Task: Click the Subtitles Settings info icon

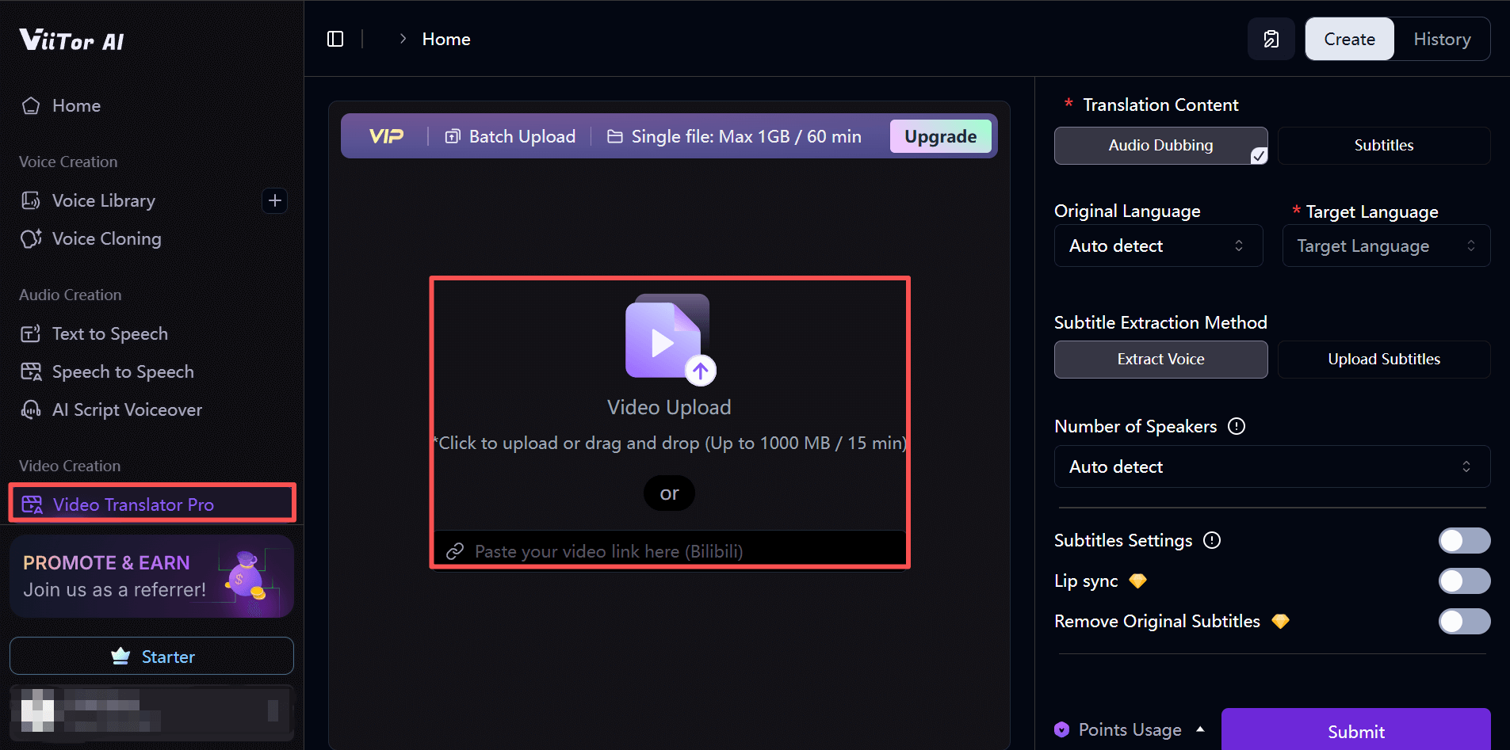Action: (1211, 540)
